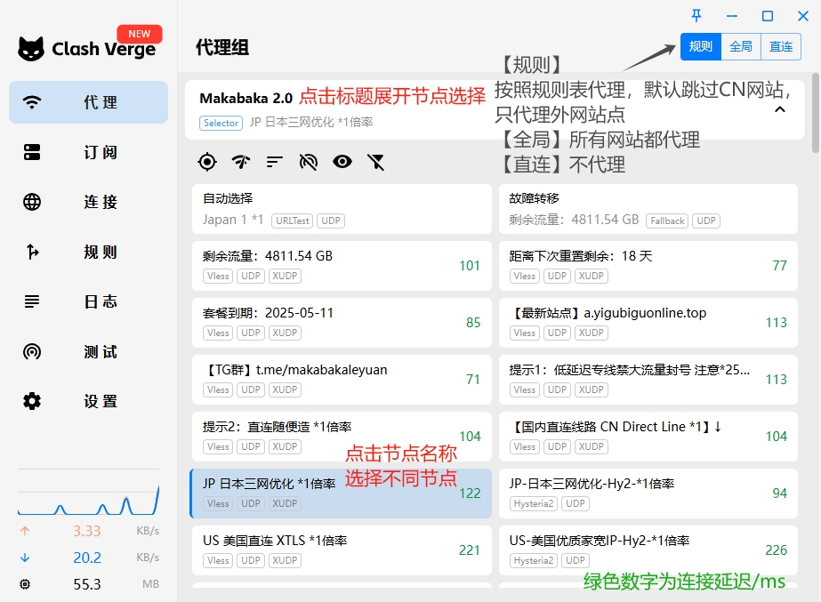Pin the window on top

[696, 16]
